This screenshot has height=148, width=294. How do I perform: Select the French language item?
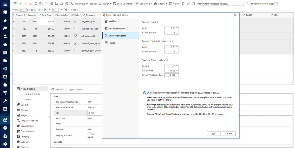tap(27, 99)
